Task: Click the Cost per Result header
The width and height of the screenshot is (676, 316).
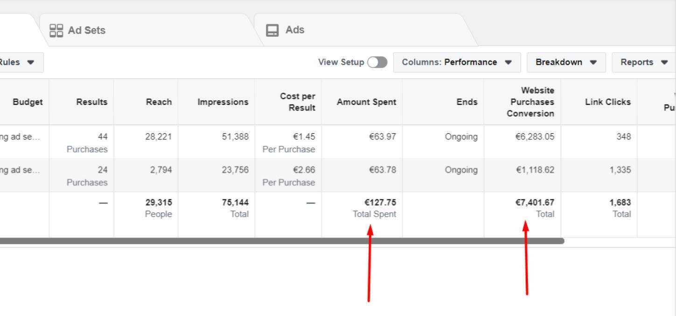Action: pos(297,102)
